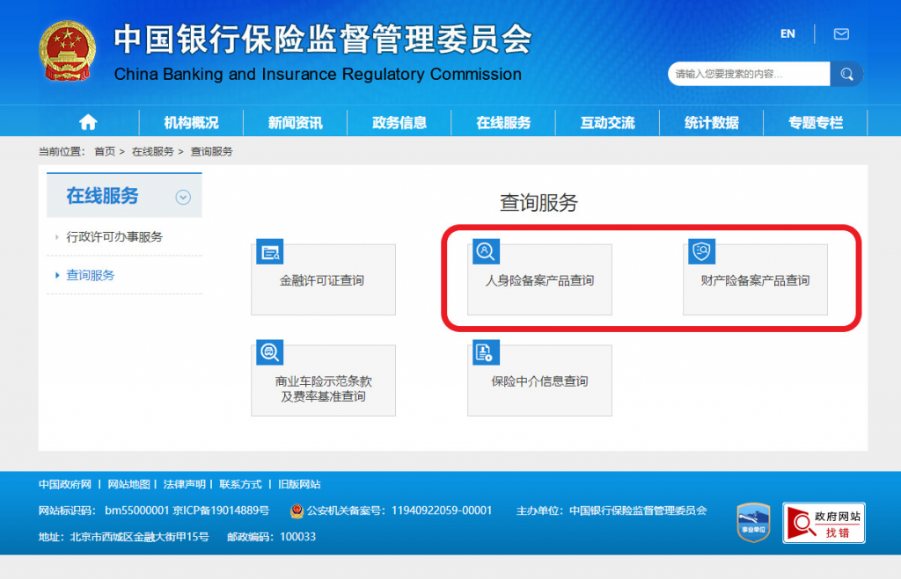Open 商业车险示范条款及费率基准查询

point(323,380)
